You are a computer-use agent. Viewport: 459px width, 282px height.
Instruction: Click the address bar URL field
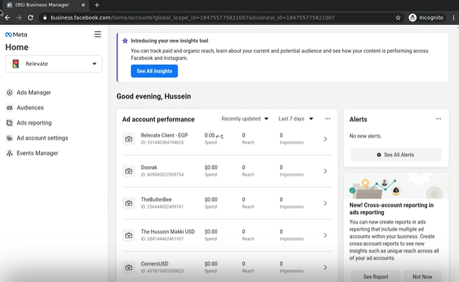point(193,18)
